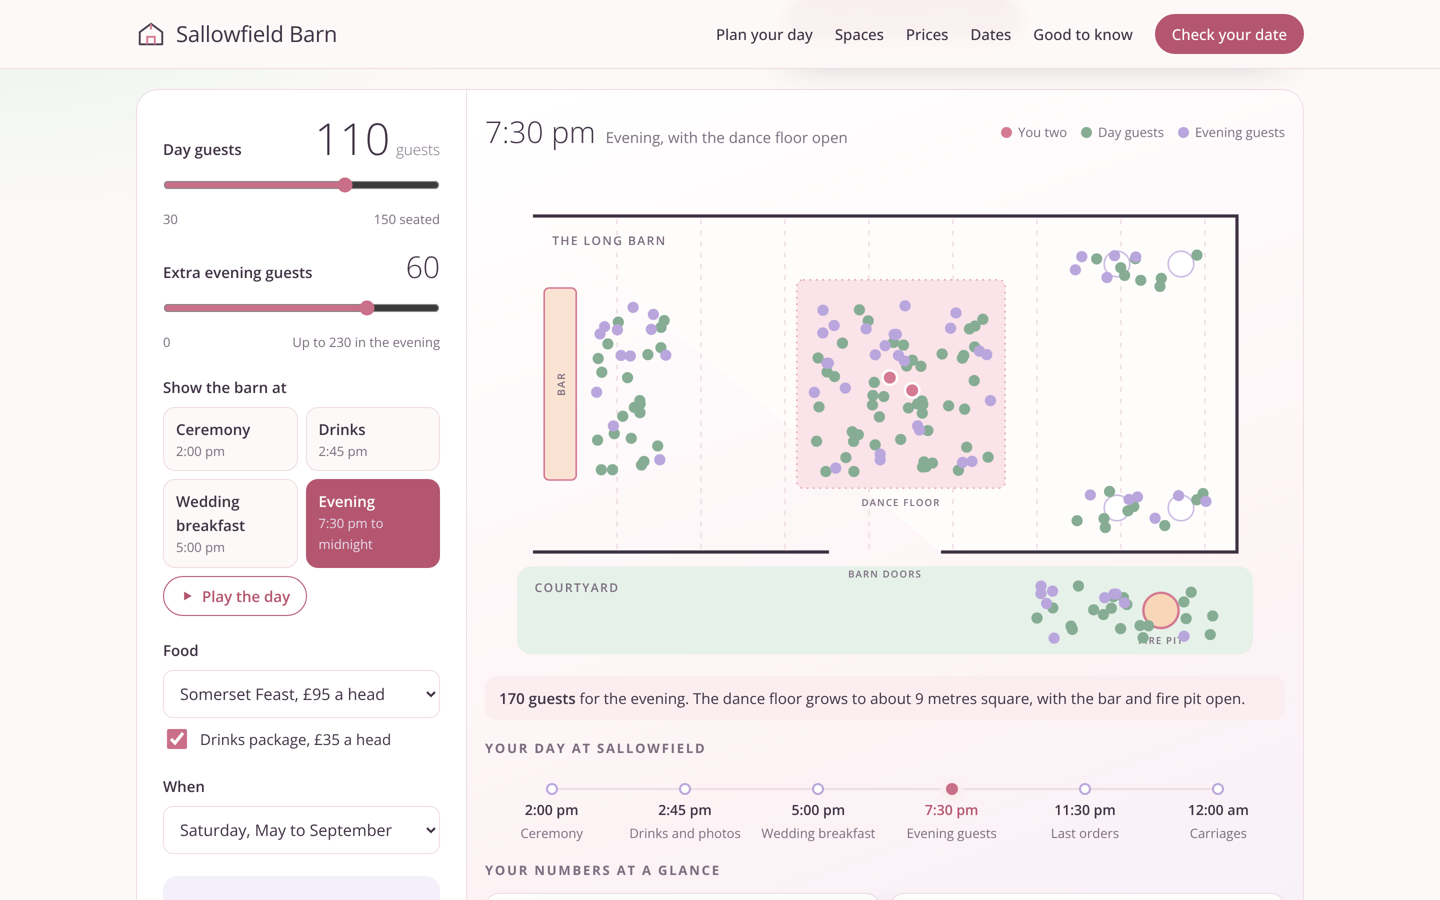
Task: Click the '170 guests' summary text
Action: coord(536,698)
